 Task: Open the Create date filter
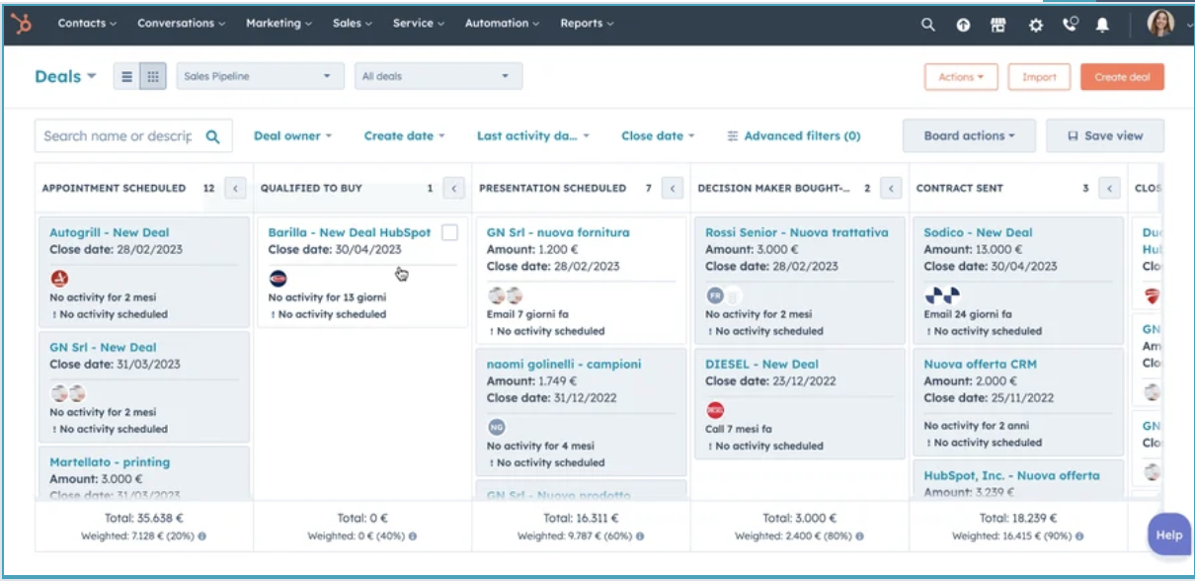[x=404, y=136]
